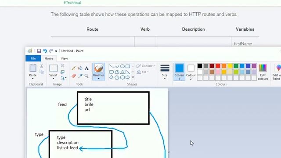Screen dimensions: 281x158
Task: Open the Rotate dropdown in Image group
Action: 63,78
